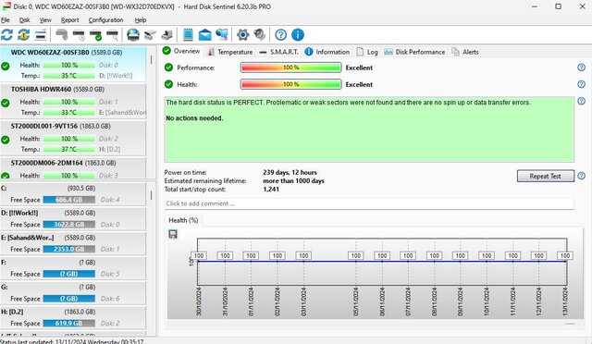Click help icon beside Performance bar
The width and height of the screenshot is (592, 344).
click(x=581, y=68)
